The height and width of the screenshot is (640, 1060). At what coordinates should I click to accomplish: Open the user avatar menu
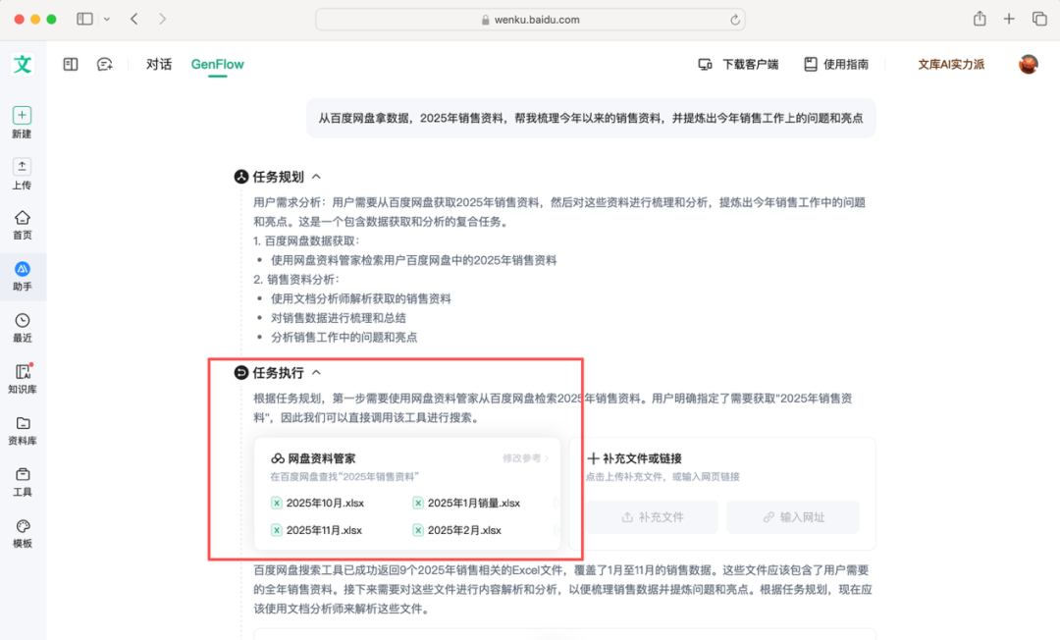click(x=1029, y=64)
